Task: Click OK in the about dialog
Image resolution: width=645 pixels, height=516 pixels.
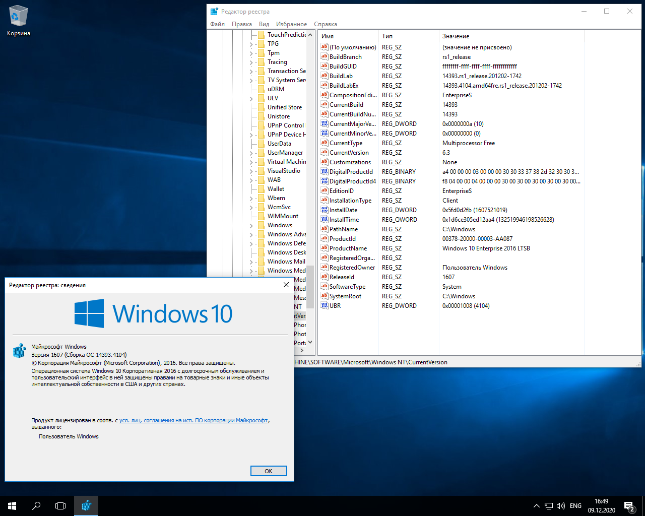Action: [x=269, y=471]
